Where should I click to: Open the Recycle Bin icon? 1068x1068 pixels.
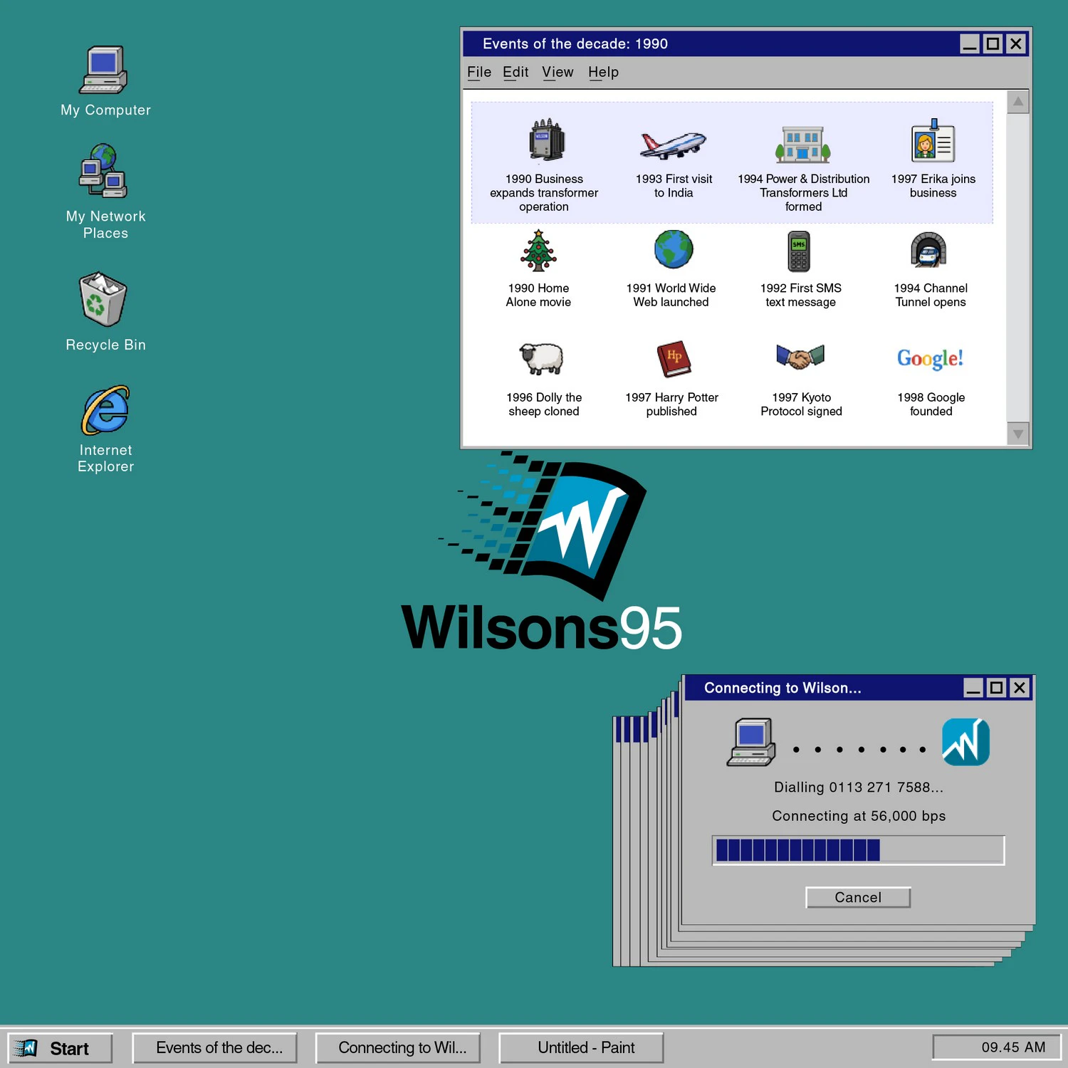[103, 299]
